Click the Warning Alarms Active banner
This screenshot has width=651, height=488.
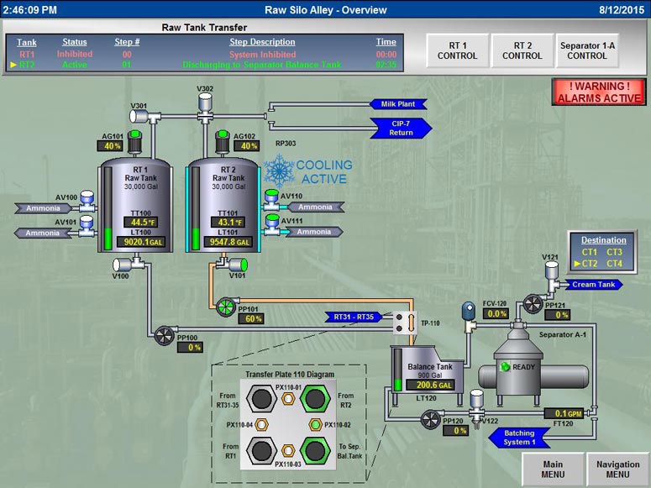coord(598,92)
